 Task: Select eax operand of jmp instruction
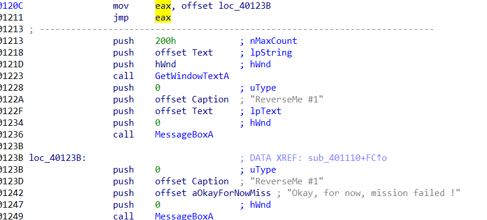point(163,18)
